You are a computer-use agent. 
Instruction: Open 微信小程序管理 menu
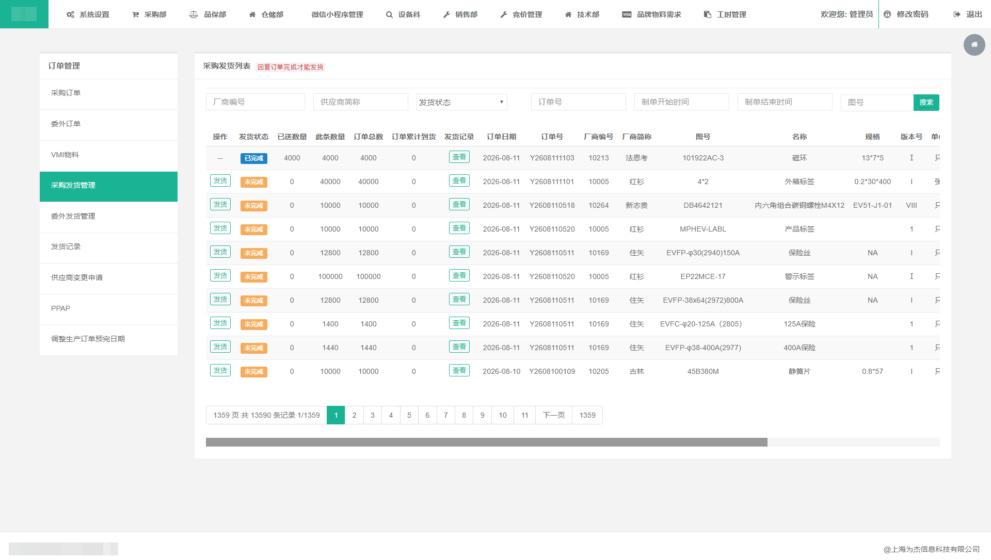(x=337, y=14)
